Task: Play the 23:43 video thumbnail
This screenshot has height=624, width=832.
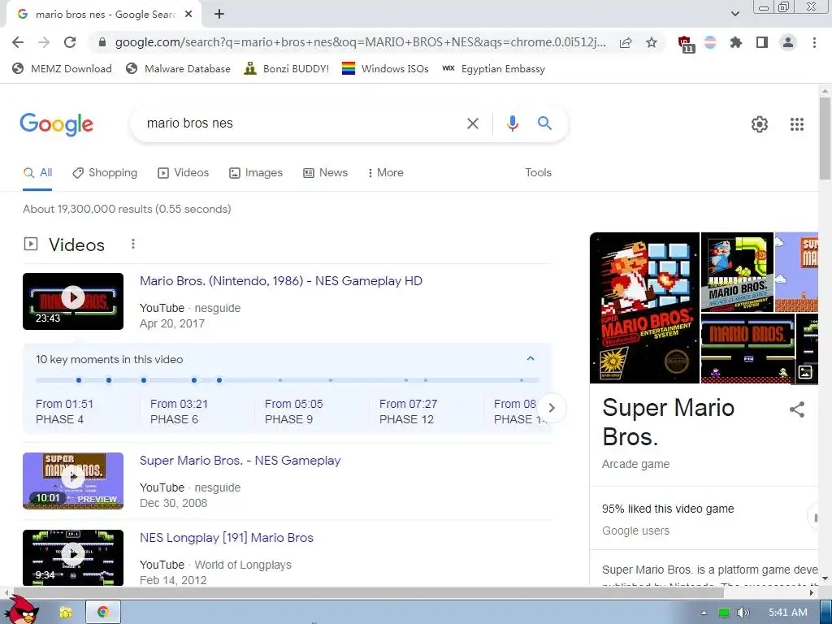Action: [x=73, y=301]
